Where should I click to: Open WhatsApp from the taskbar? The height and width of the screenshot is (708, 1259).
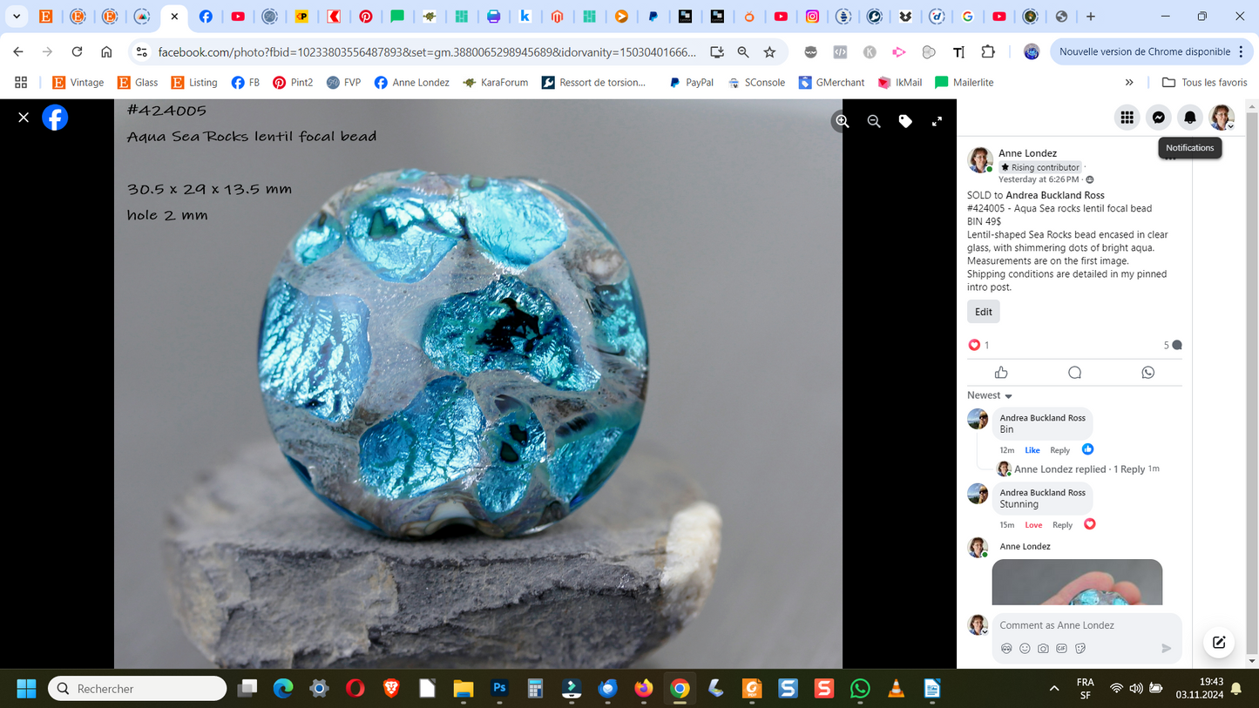[860, 689]
